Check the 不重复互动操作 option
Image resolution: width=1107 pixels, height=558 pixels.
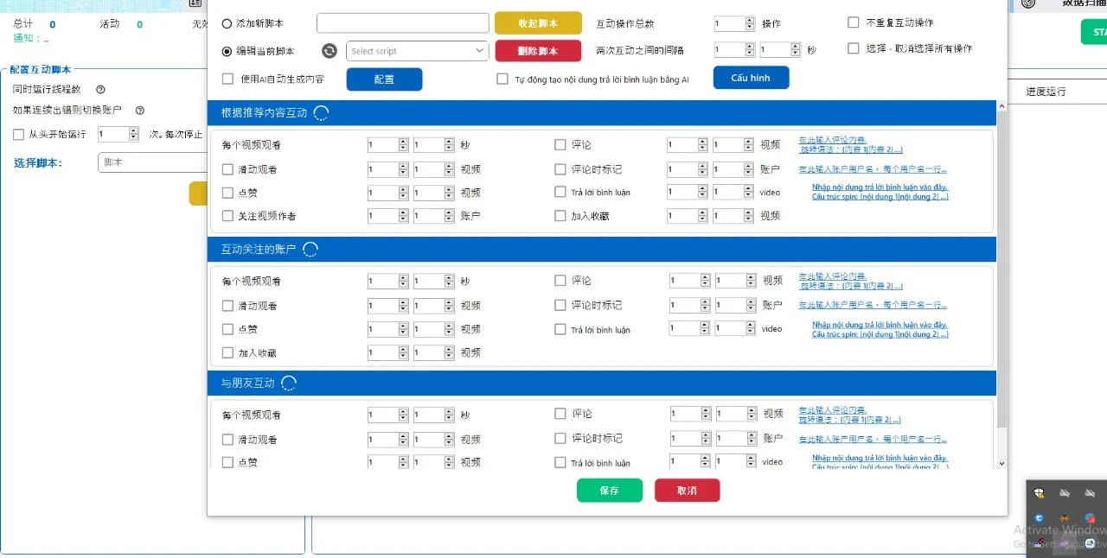click(x=851, y=23)
